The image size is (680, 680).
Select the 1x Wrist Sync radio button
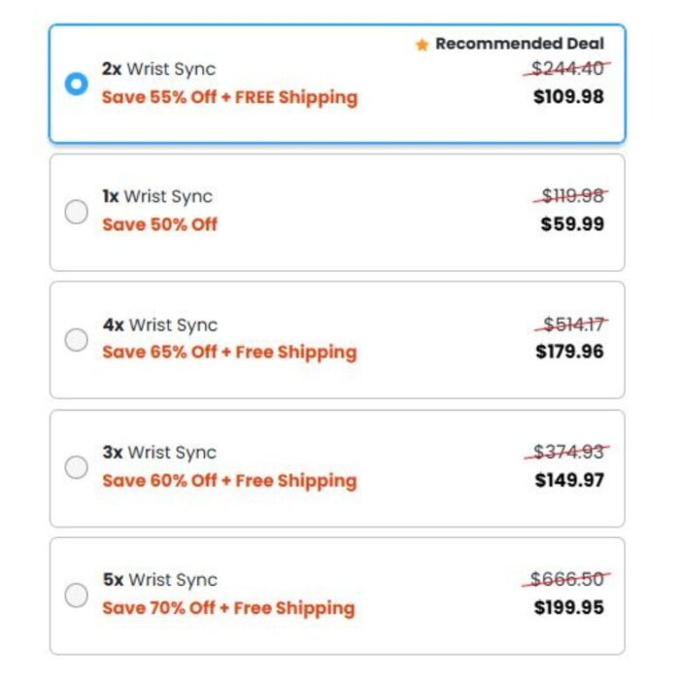[76, 212]
